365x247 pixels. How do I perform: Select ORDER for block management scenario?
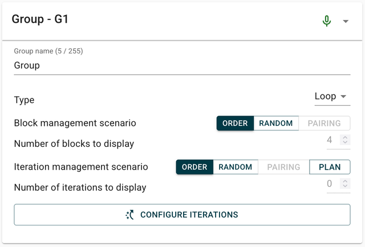[235, 123]
